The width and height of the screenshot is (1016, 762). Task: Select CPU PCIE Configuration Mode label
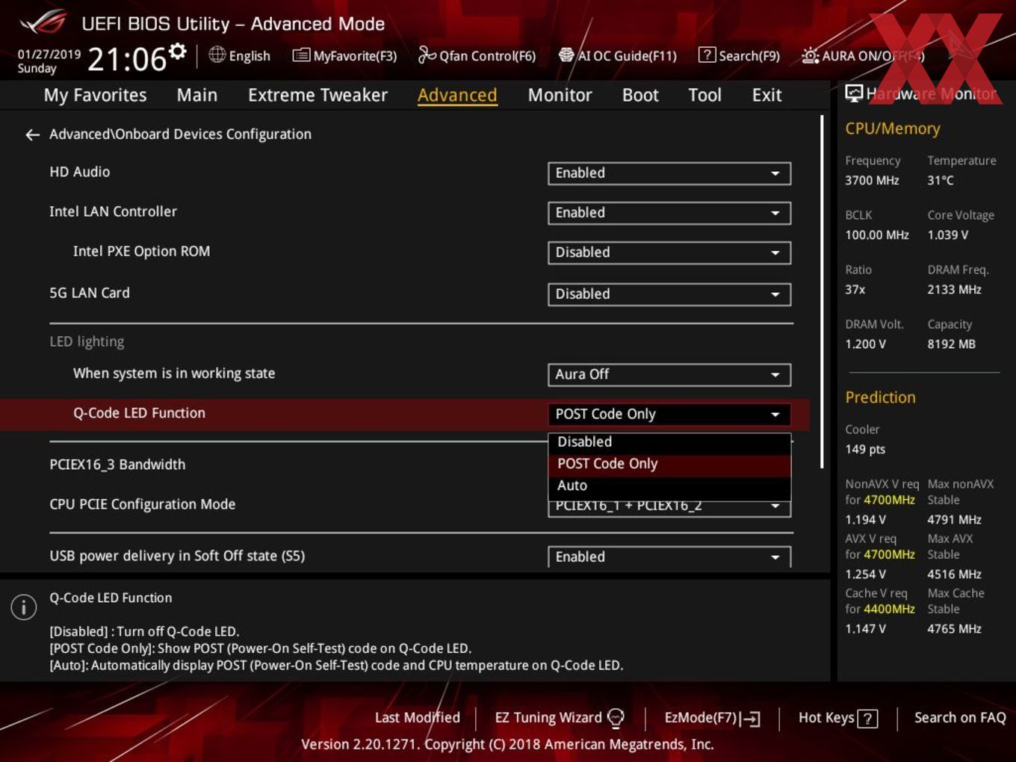[142, 504]
